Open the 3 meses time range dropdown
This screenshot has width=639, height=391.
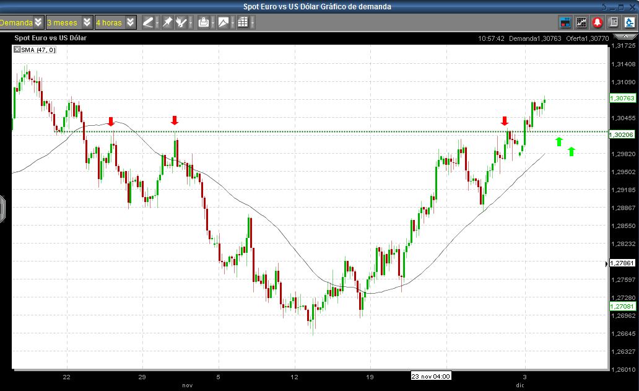(x=69, y=22)
